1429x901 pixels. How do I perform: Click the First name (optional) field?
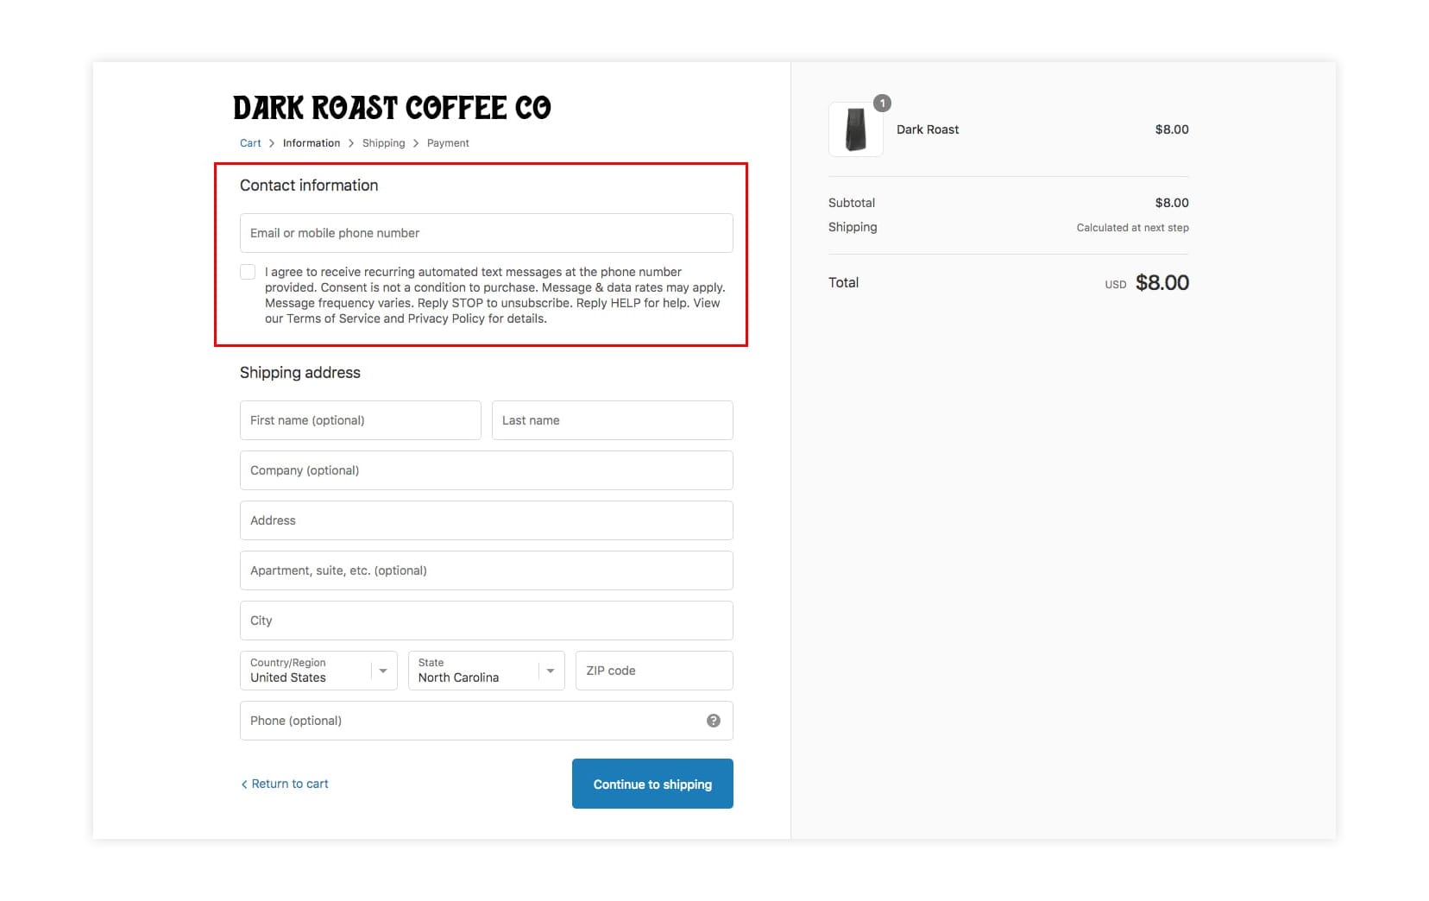[360, 420]
